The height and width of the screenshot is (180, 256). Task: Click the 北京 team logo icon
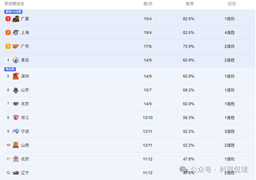16,104
